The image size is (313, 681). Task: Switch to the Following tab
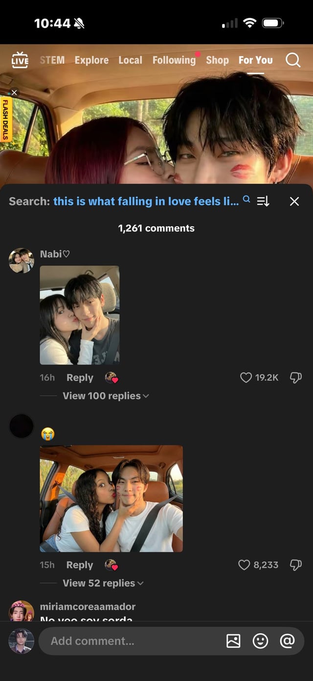174,60
